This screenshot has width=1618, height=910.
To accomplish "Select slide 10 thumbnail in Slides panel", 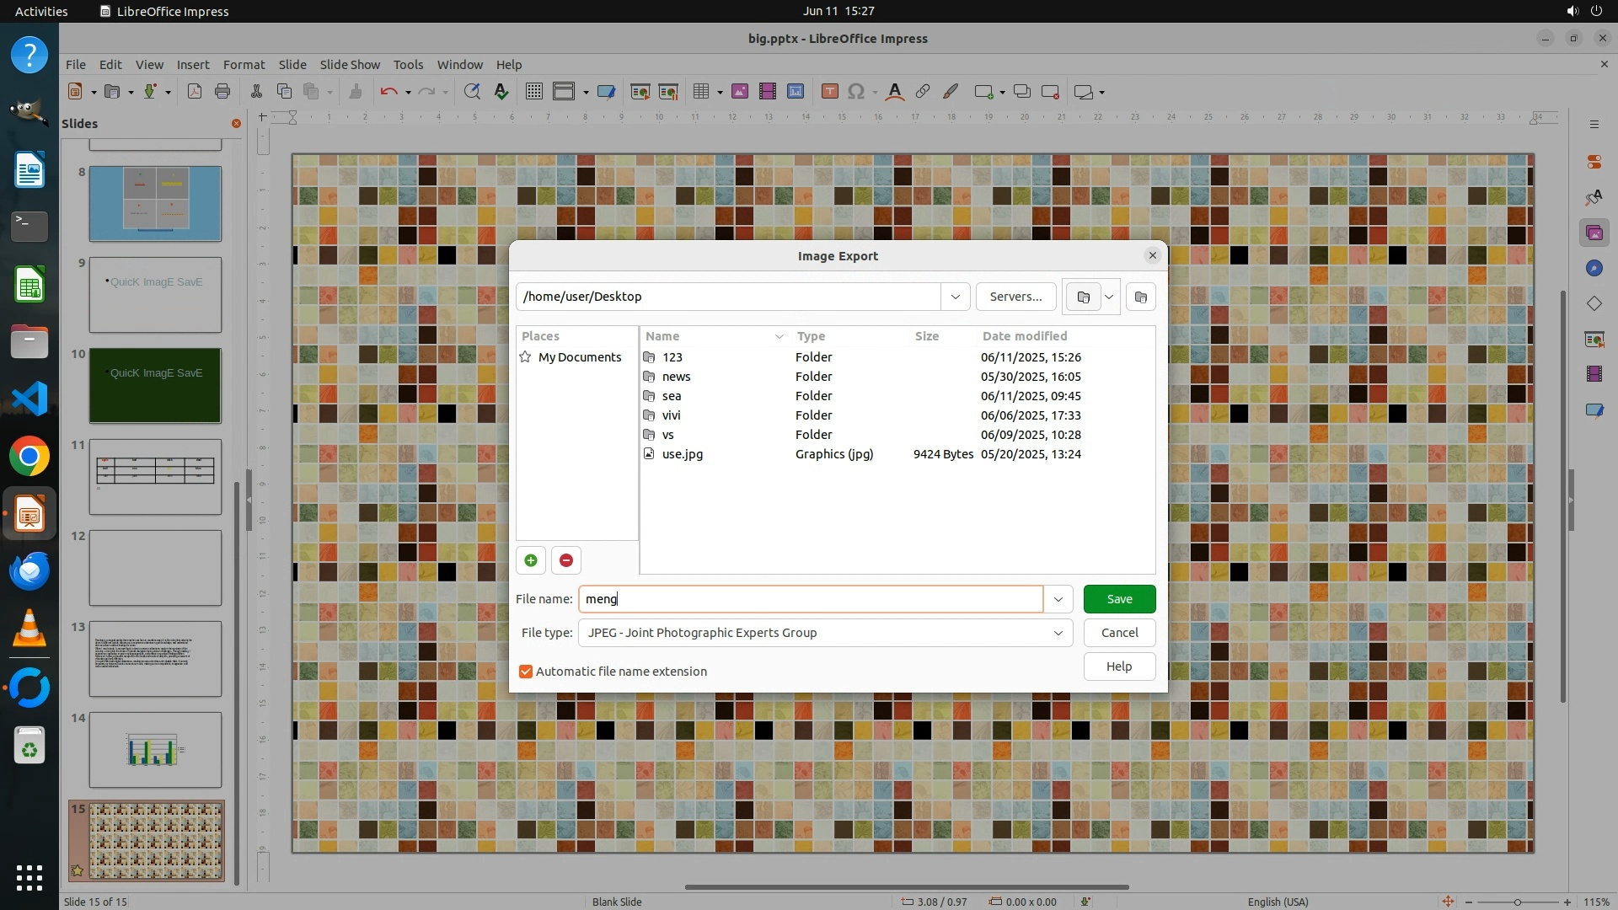I will (x=155, y=385).
